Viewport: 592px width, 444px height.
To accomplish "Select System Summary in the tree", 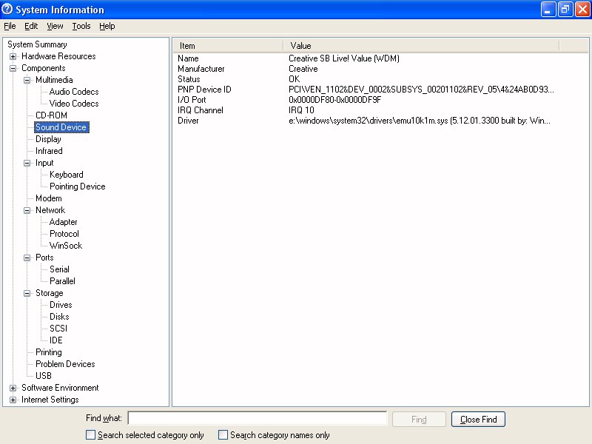I will click(37, 44).
